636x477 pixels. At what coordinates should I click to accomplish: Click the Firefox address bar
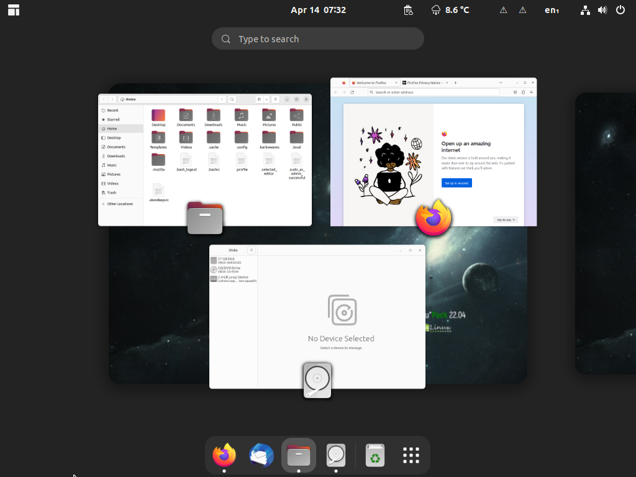point(434,93)
